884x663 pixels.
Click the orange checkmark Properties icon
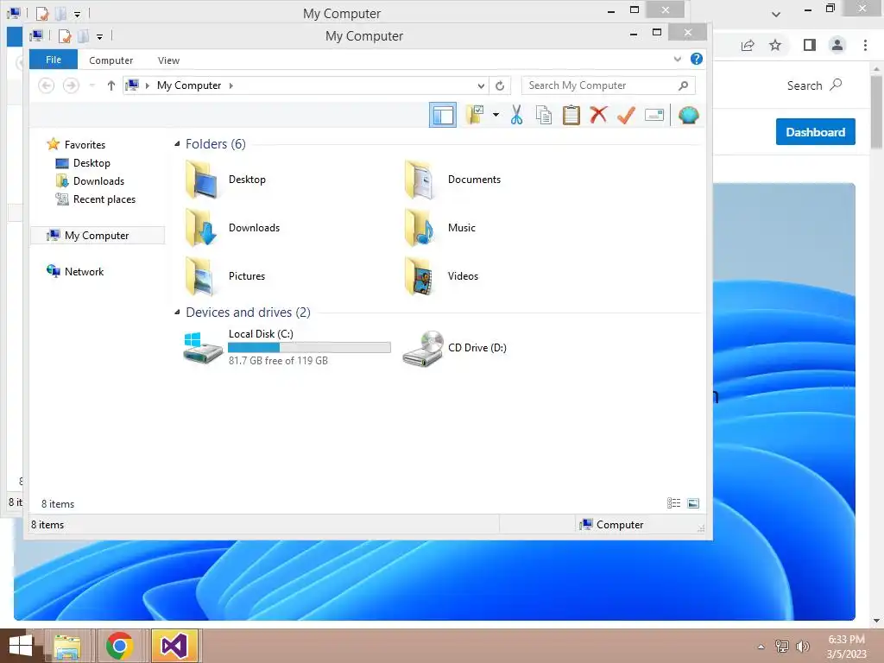(626, 115)
